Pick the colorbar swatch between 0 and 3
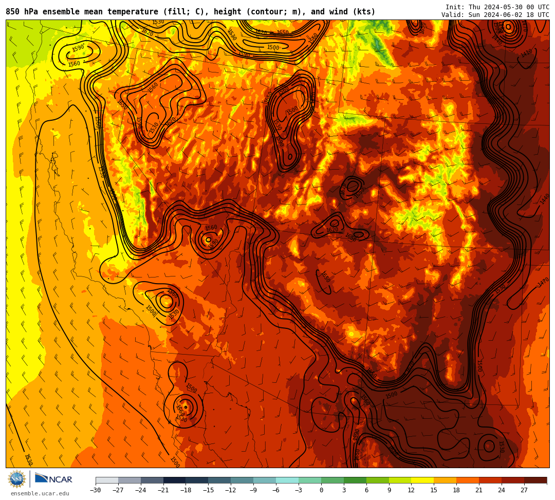Screen dimensions: 555x500 [x=332, y=480]
